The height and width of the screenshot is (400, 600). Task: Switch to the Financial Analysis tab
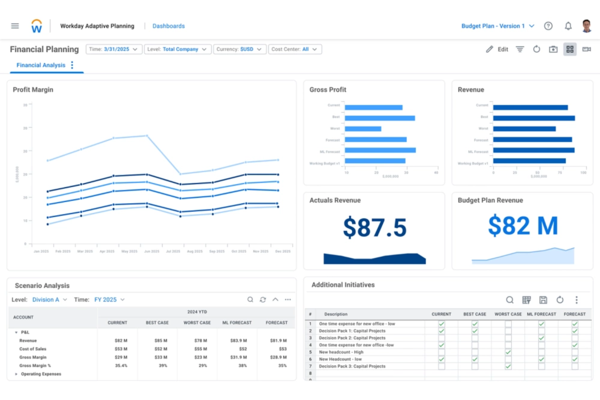click(41, 65)
